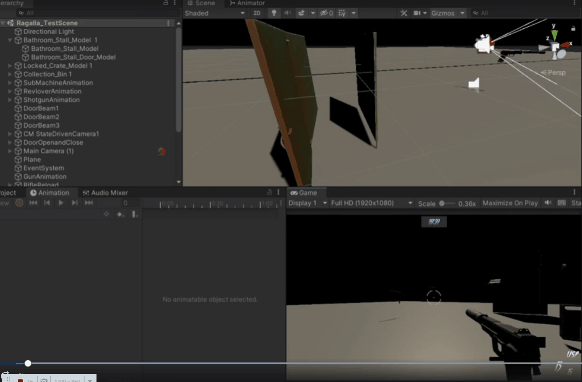Toggle hidden objects visibility eye icon

click(327, 13)
